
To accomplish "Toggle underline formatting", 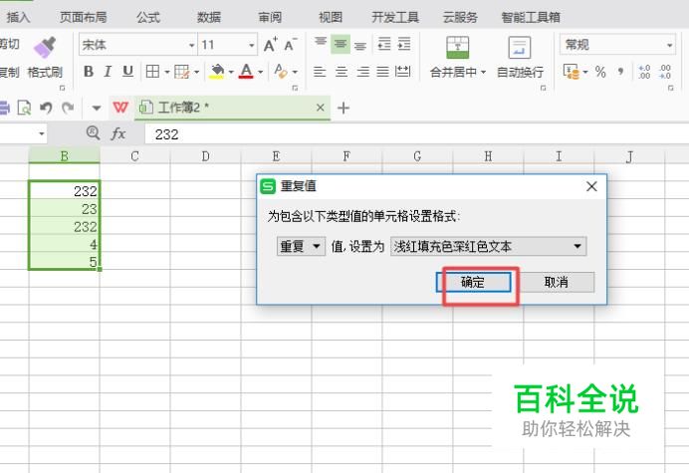I will [127, 72].
